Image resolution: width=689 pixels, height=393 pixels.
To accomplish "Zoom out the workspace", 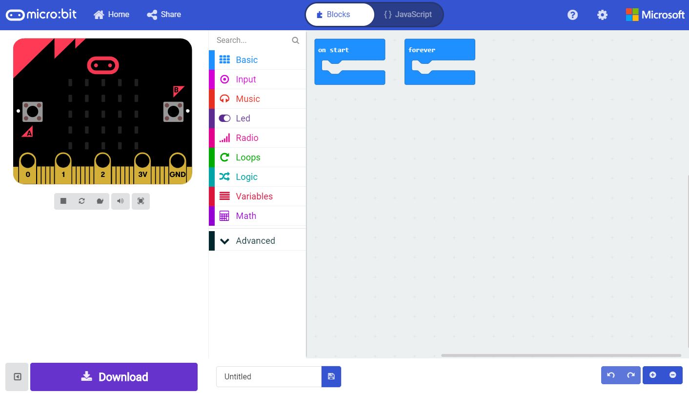I will click(x=673, y=375).
